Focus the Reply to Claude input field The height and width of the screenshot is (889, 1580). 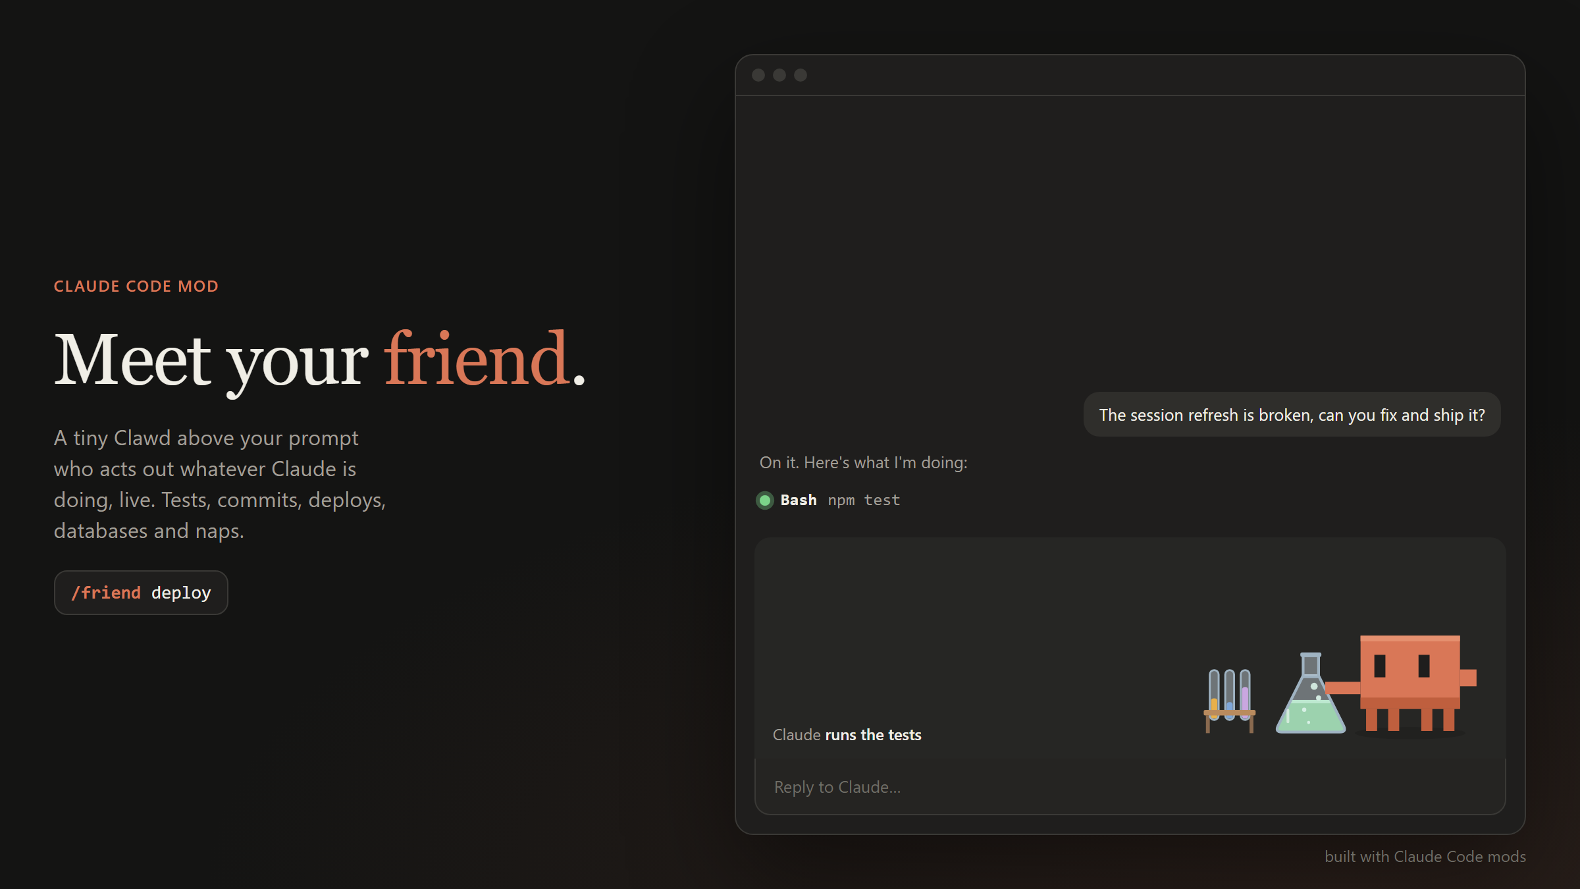1130,787
